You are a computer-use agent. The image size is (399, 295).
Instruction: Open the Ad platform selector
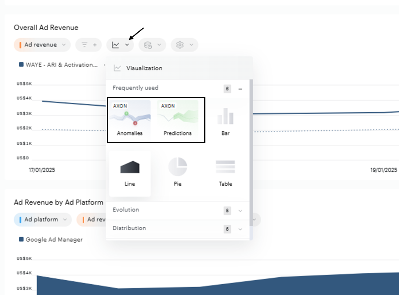(x=42, y=220)
